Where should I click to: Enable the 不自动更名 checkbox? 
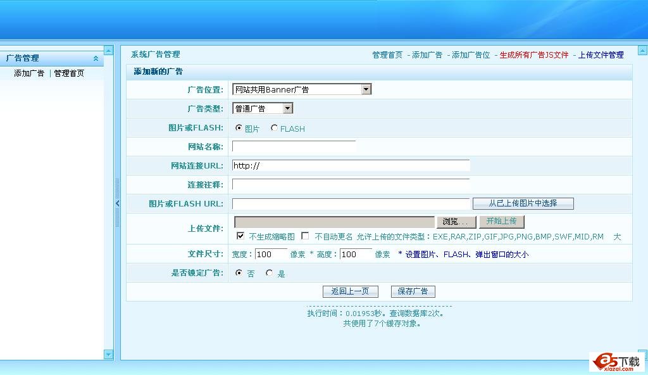pyautogui.click(x=306, y=236)
